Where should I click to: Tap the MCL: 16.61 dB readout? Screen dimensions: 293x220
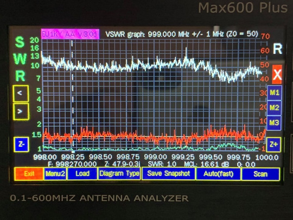point(207,164)
